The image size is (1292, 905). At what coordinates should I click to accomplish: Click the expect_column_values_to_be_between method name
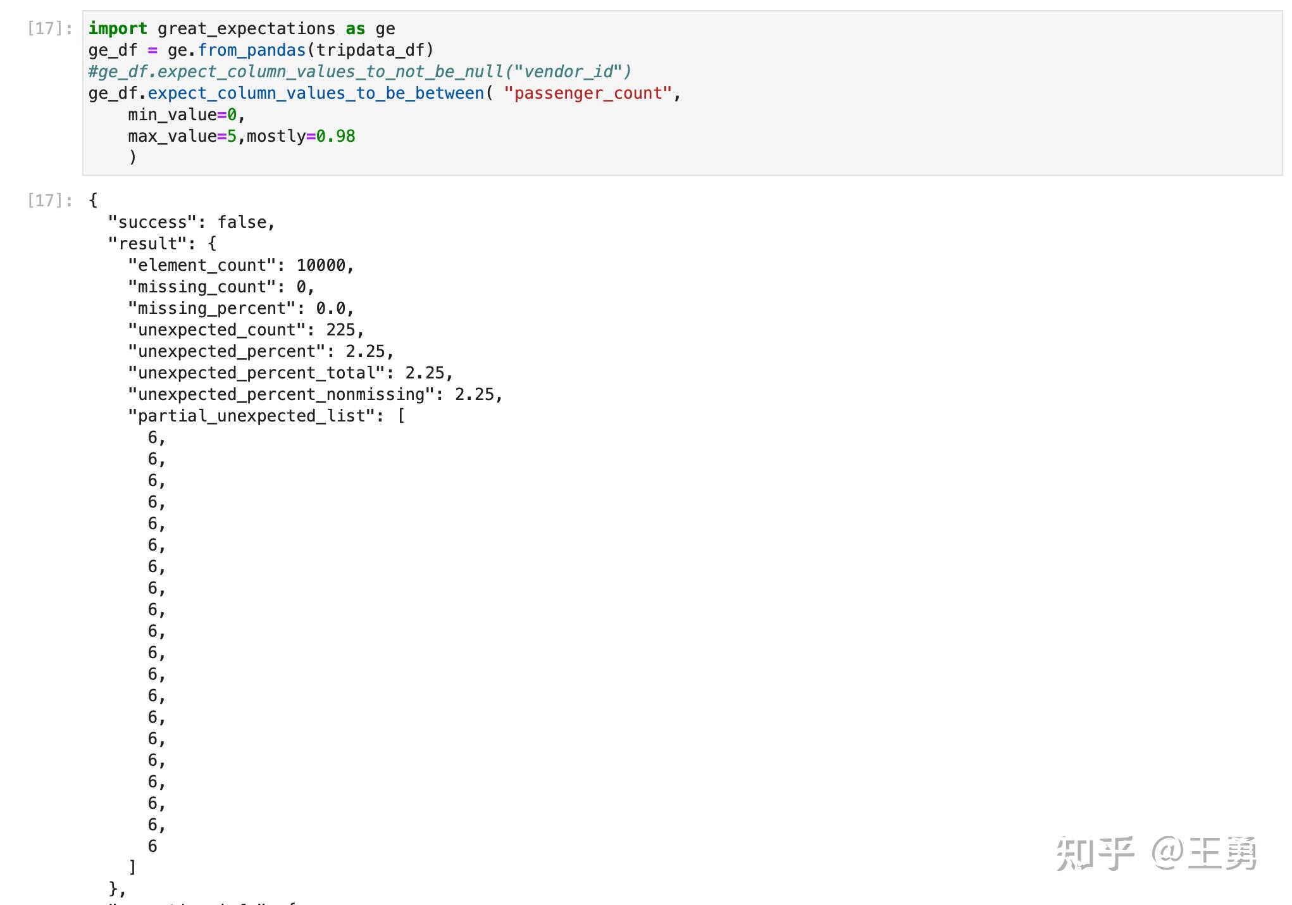coord(315,93)
